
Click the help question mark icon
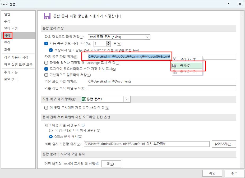[228, 4]
